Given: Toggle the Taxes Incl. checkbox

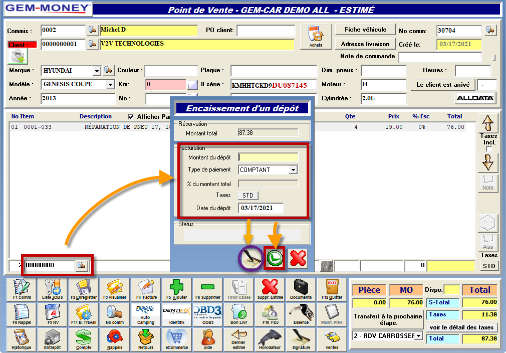Looking at the screenshot, I should click(x=489, y=149).
